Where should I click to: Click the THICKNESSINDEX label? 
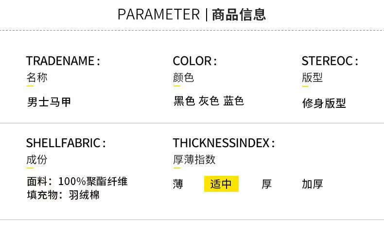(x=224, y=143)
